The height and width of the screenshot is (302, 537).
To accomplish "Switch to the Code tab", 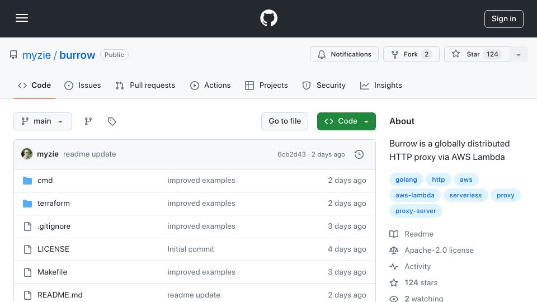I will click(34, 85).
